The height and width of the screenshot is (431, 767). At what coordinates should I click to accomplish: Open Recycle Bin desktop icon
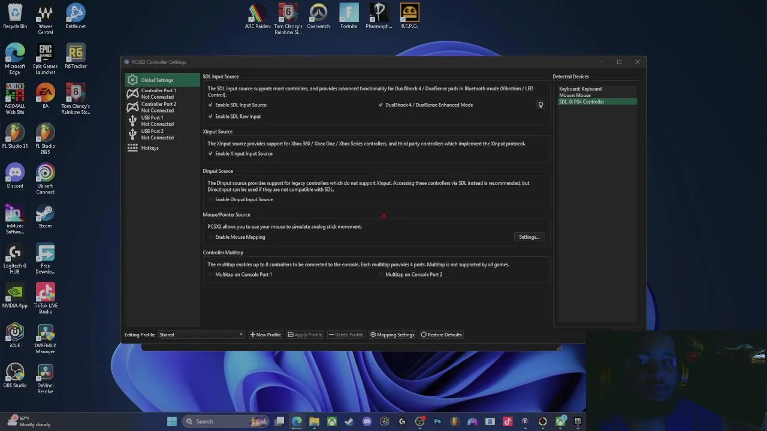(15, 17)
